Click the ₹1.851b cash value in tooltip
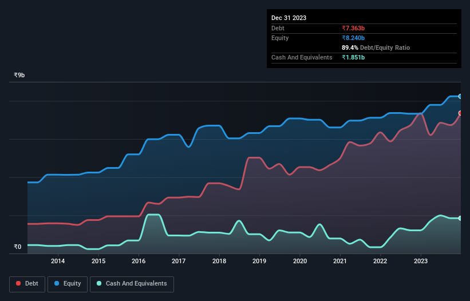 [x=353, y=57]
